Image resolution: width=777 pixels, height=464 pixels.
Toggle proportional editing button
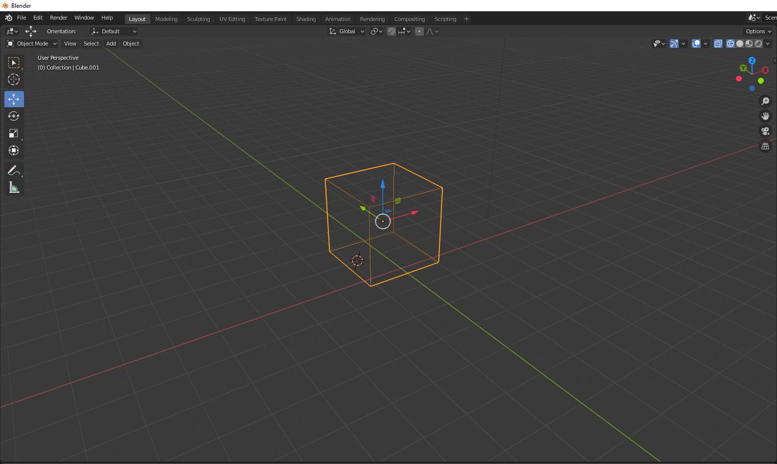pyautogui.click(x=419, y=31)
